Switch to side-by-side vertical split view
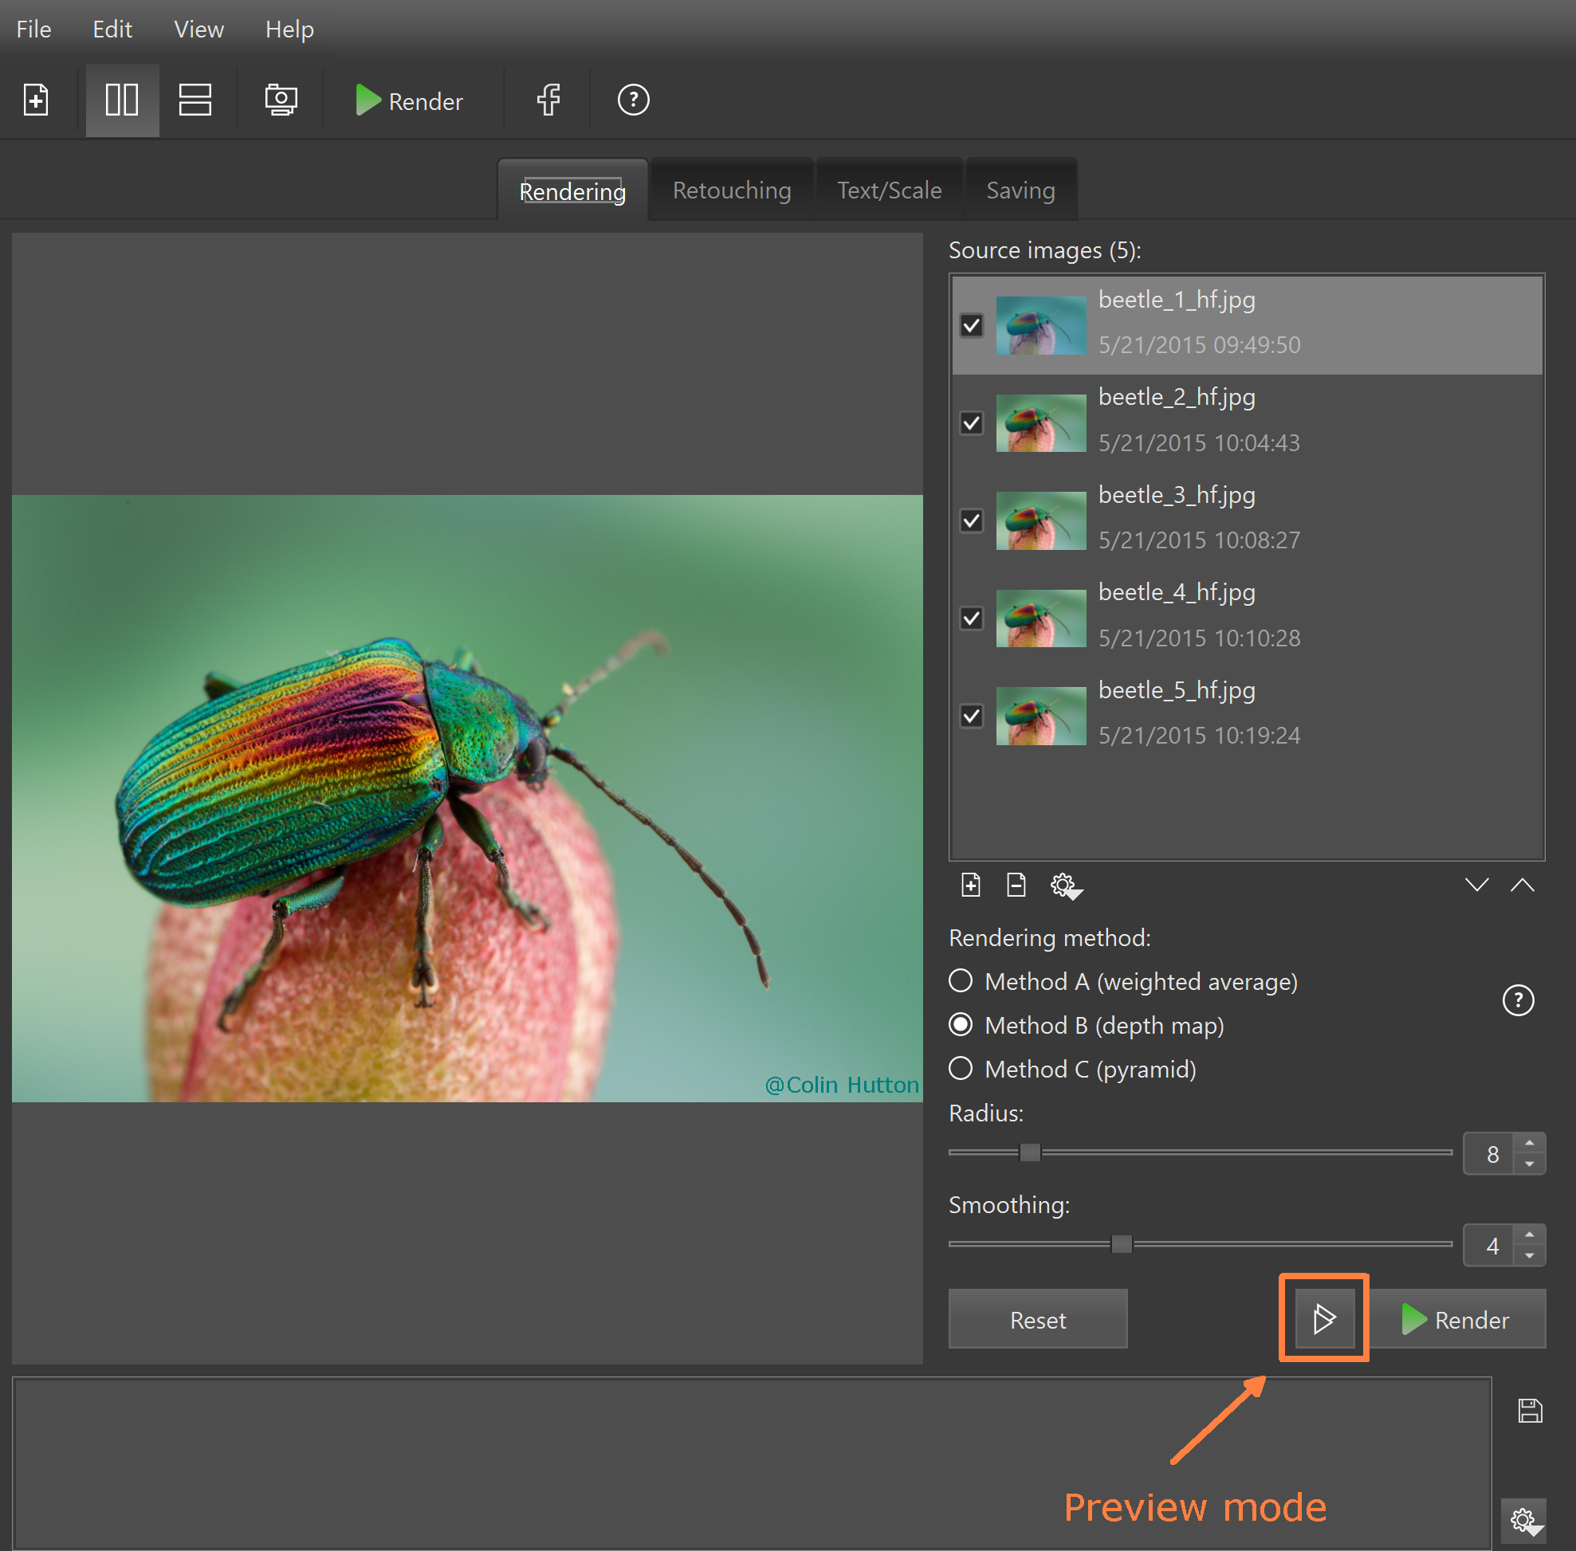1576x1551 pixels. [122, 100]
